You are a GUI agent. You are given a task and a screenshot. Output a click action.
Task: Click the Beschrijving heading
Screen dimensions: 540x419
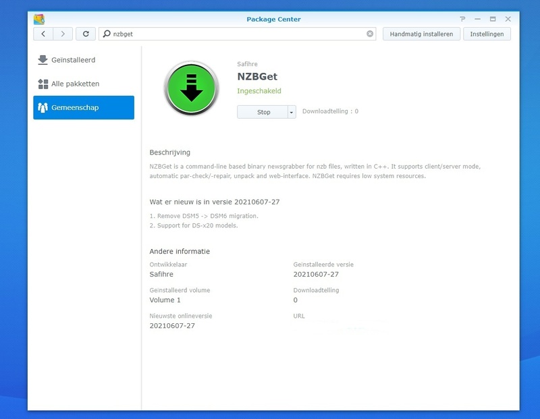170,152
